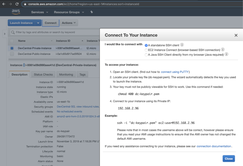Check the DevCentral-Public-Instance row checkbox
The width and height of the screenshot is (243, 166).
pos(12,54)
